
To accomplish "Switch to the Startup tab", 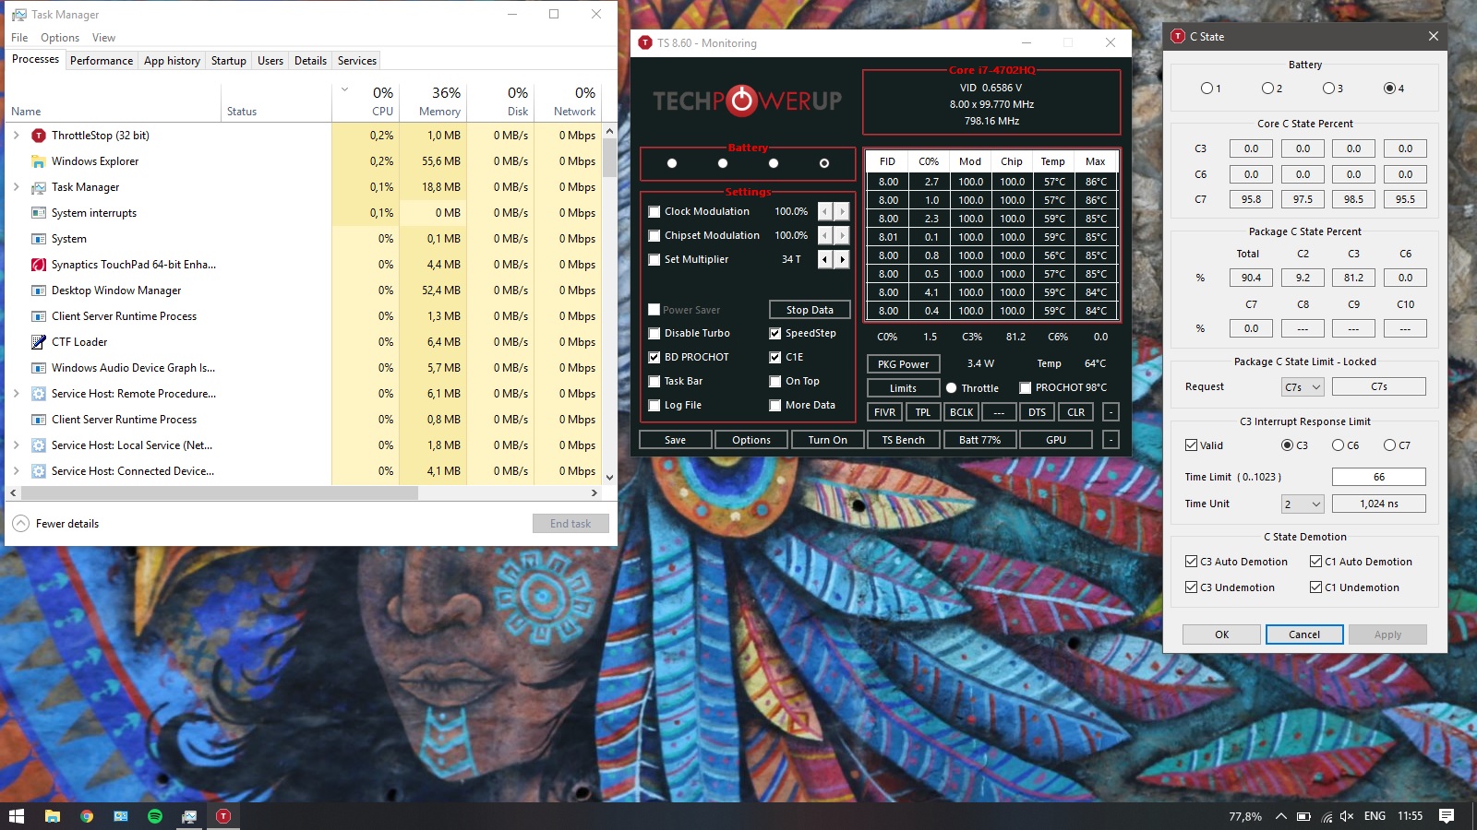I will pyautogui.click(x=229, y=61).
